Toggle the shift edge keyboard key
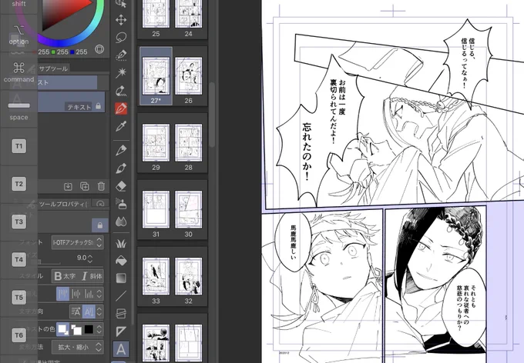 [x=18, y=5]
